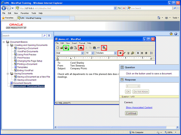Open the Western script dropdown
This screenshot has width=181, height=135.
click(x=115, y=53)
